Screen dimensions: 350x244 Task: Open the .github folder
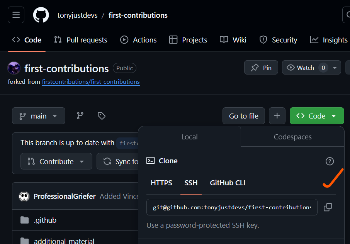[x=45, y=220]
